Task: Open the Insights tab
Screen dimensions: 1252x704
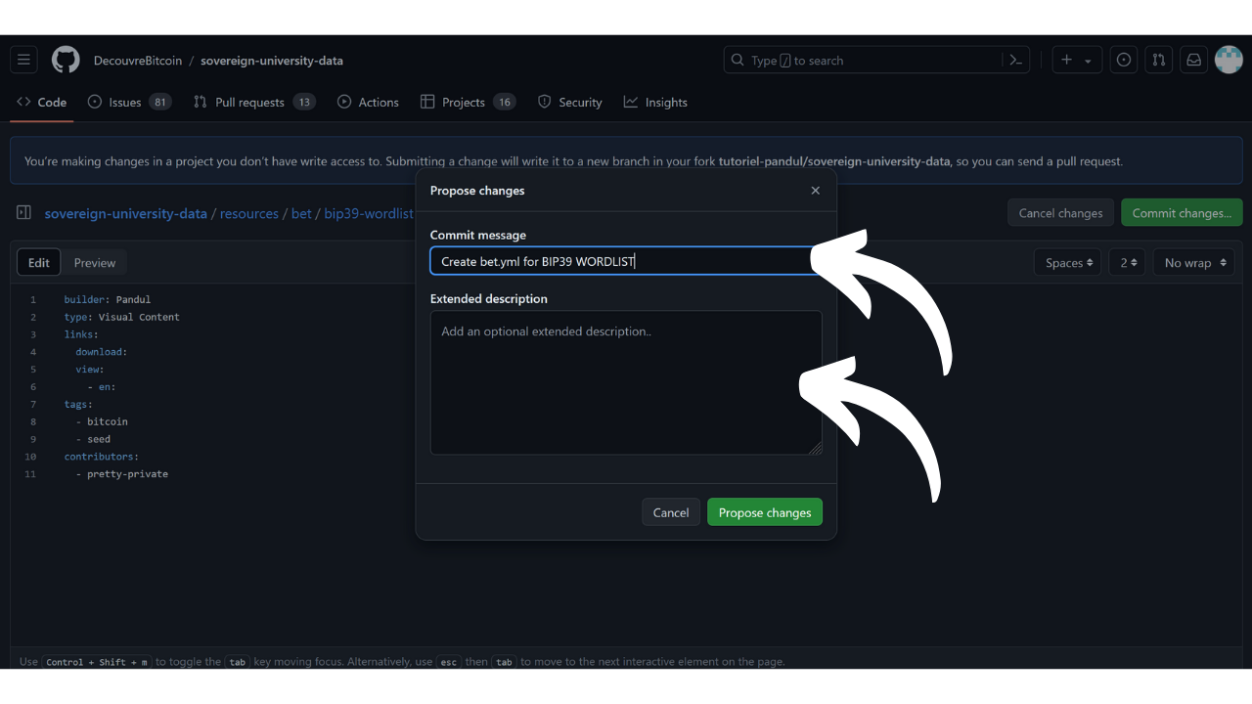Action: tap(655, 102)
